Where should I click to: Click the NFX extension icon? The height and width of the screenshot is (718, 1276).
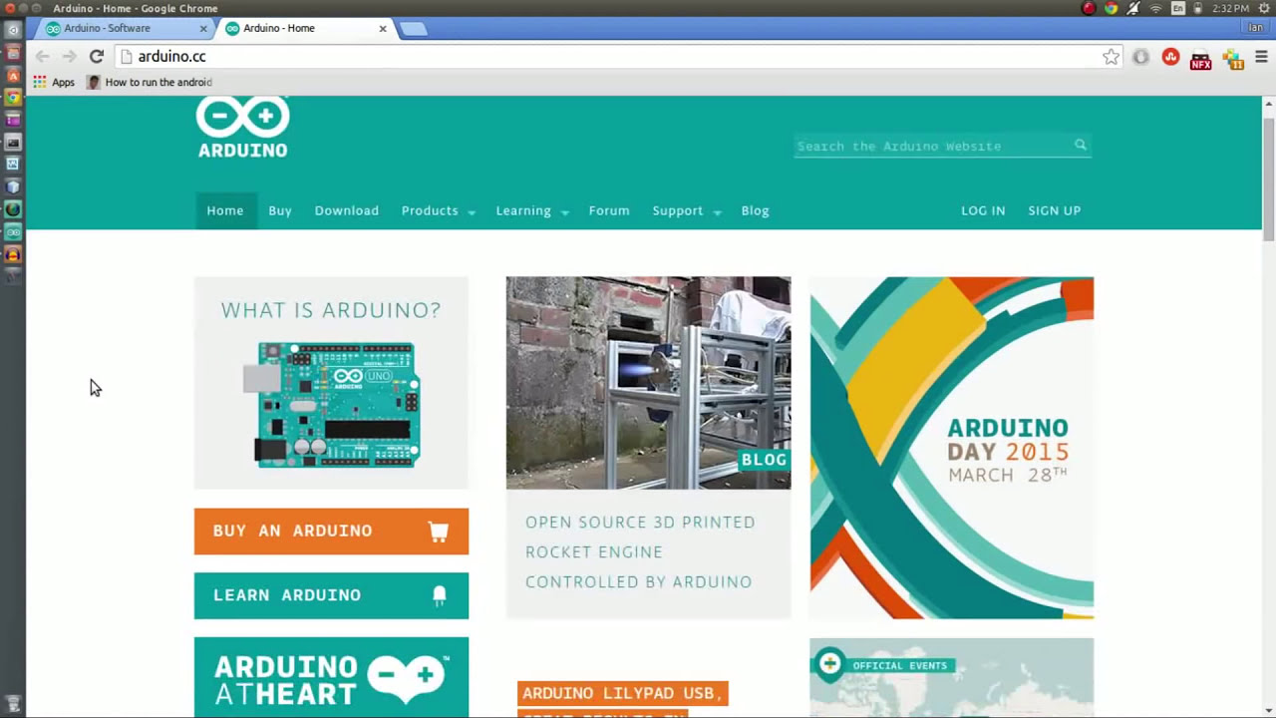pos(1200,59)
